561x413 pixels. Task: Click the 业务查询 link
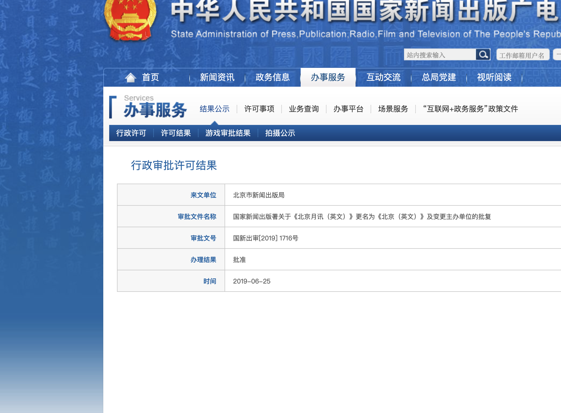pos(304,109)
